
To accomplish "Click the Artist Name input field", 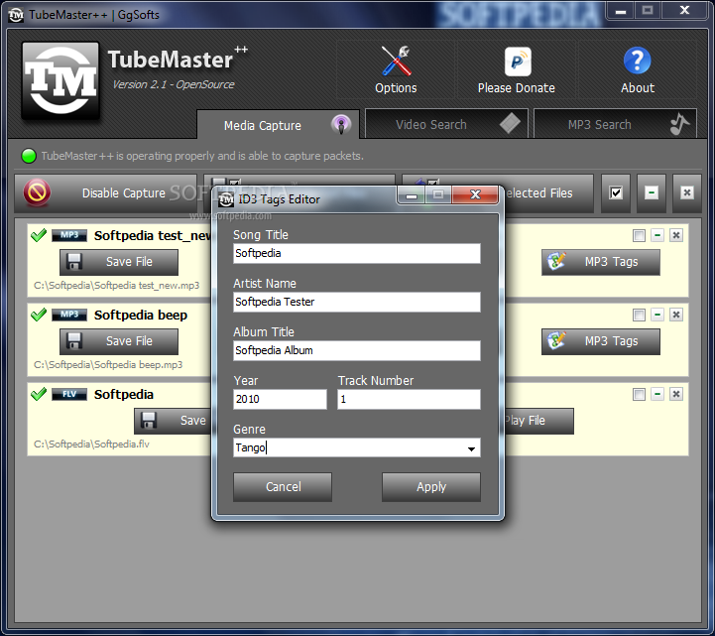I will 357,302.
